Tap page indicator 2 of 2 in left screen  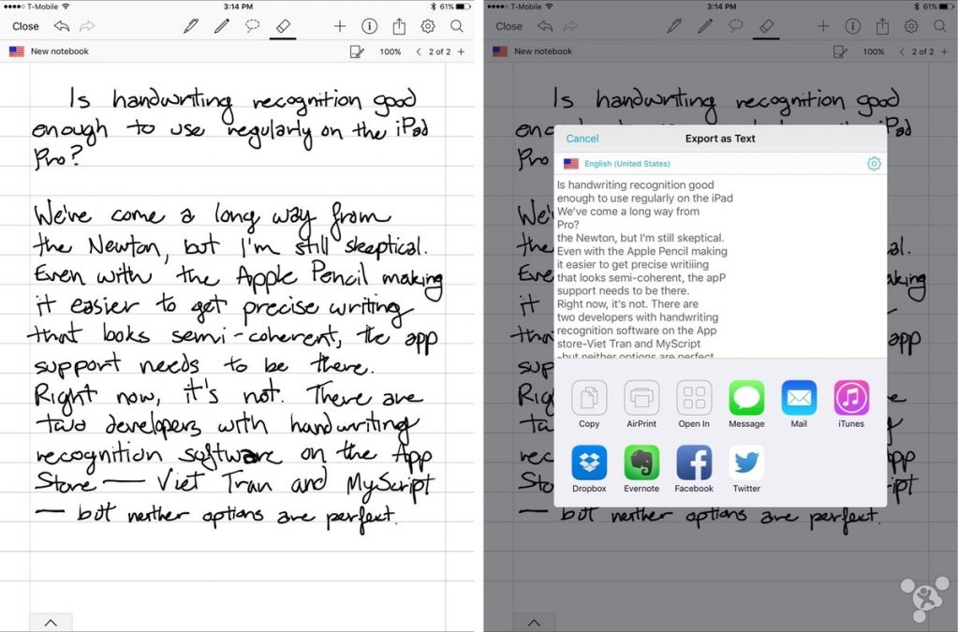click(x=439, y=51)
